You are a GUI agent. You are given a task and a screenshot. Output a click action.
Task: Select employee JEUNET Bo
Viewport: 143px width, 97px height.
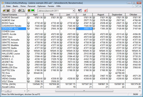[x=14, y=62]
